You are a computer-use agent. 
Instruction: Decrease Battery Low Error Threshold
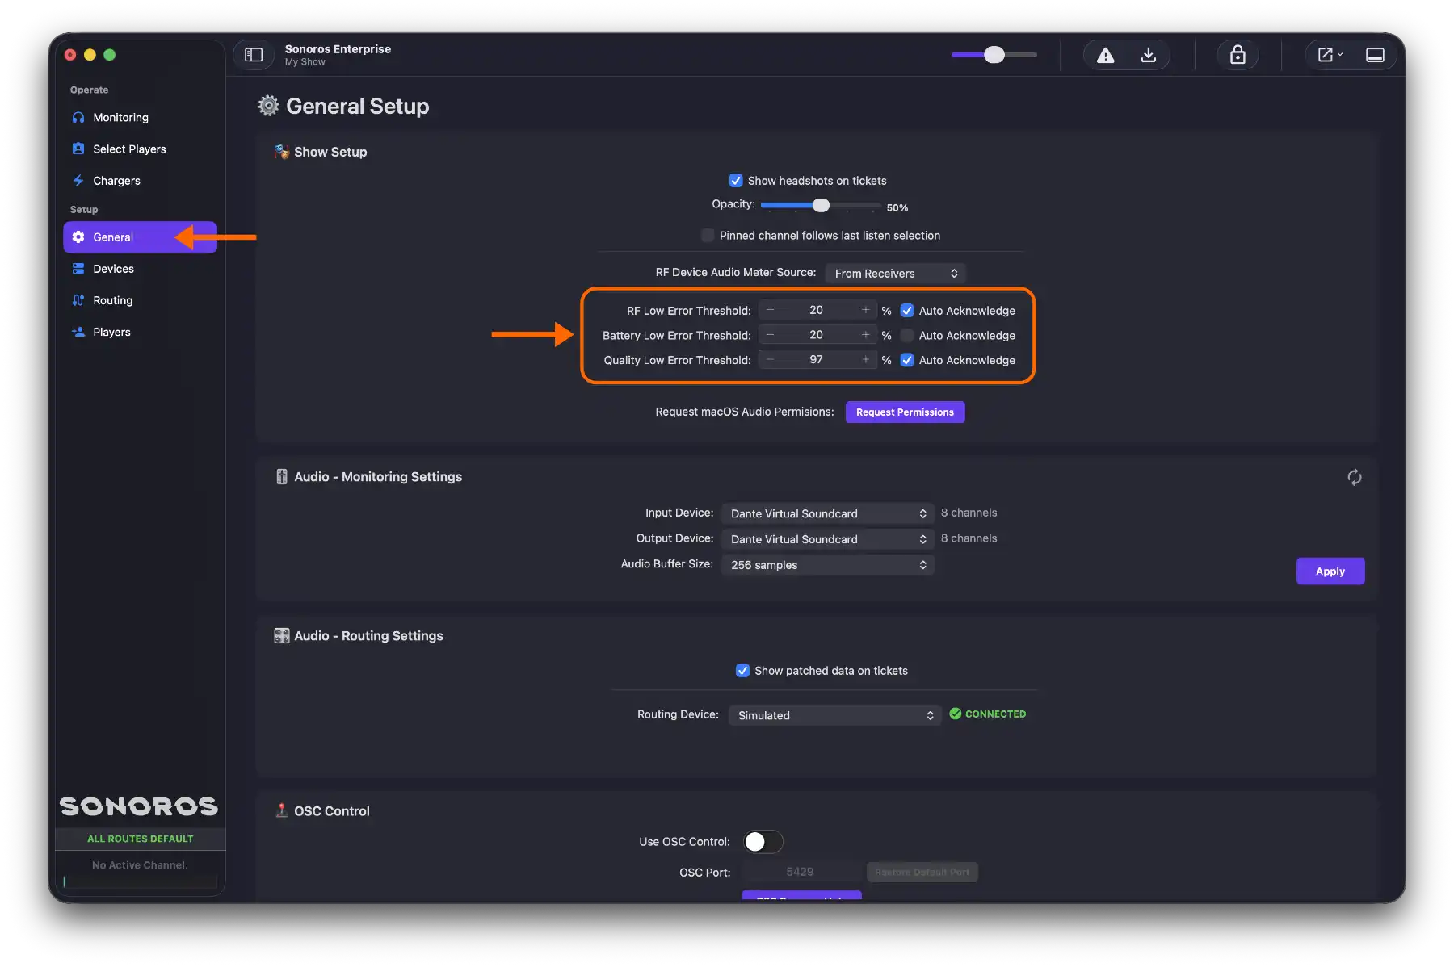pyautogui.click(x=770, y=335)
